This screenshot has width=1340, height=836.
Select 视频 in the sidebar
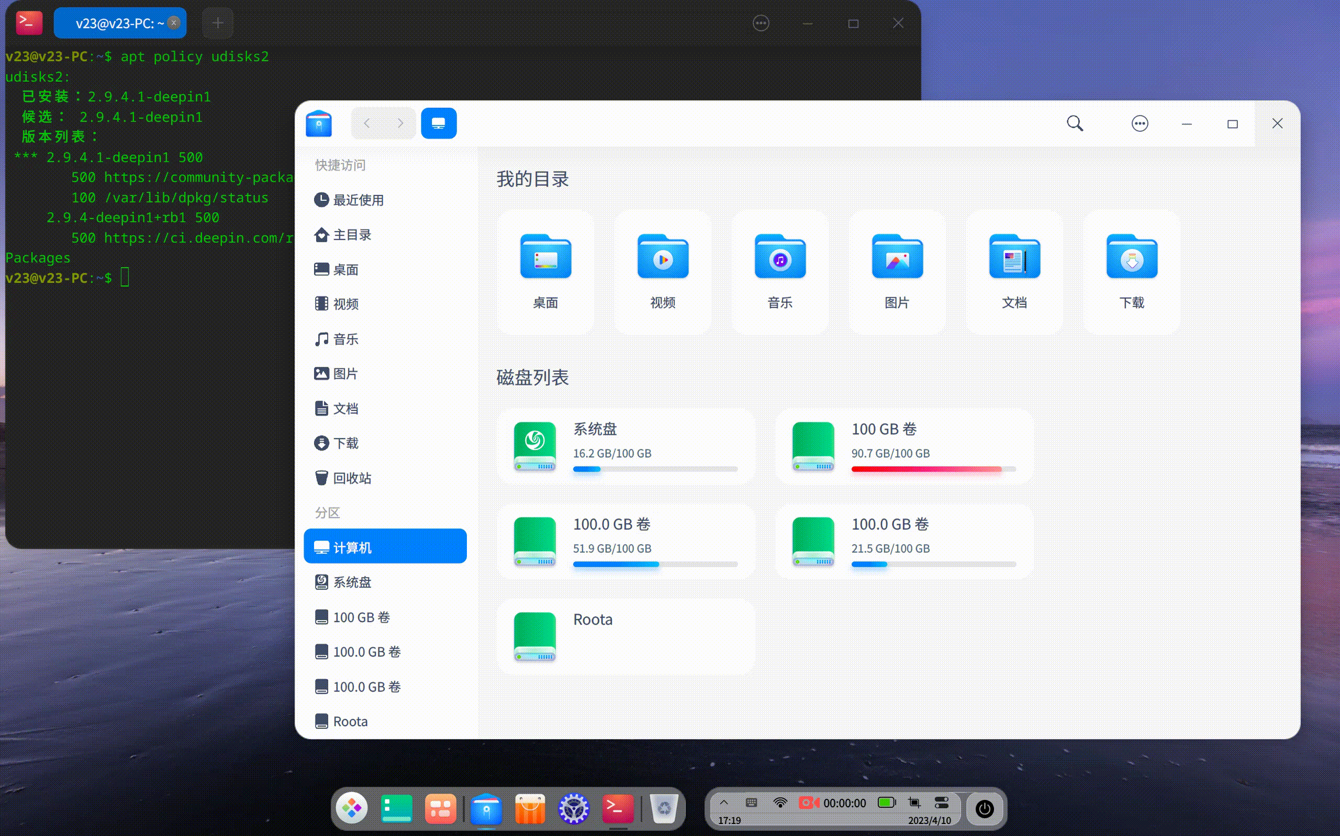[385, 304]
